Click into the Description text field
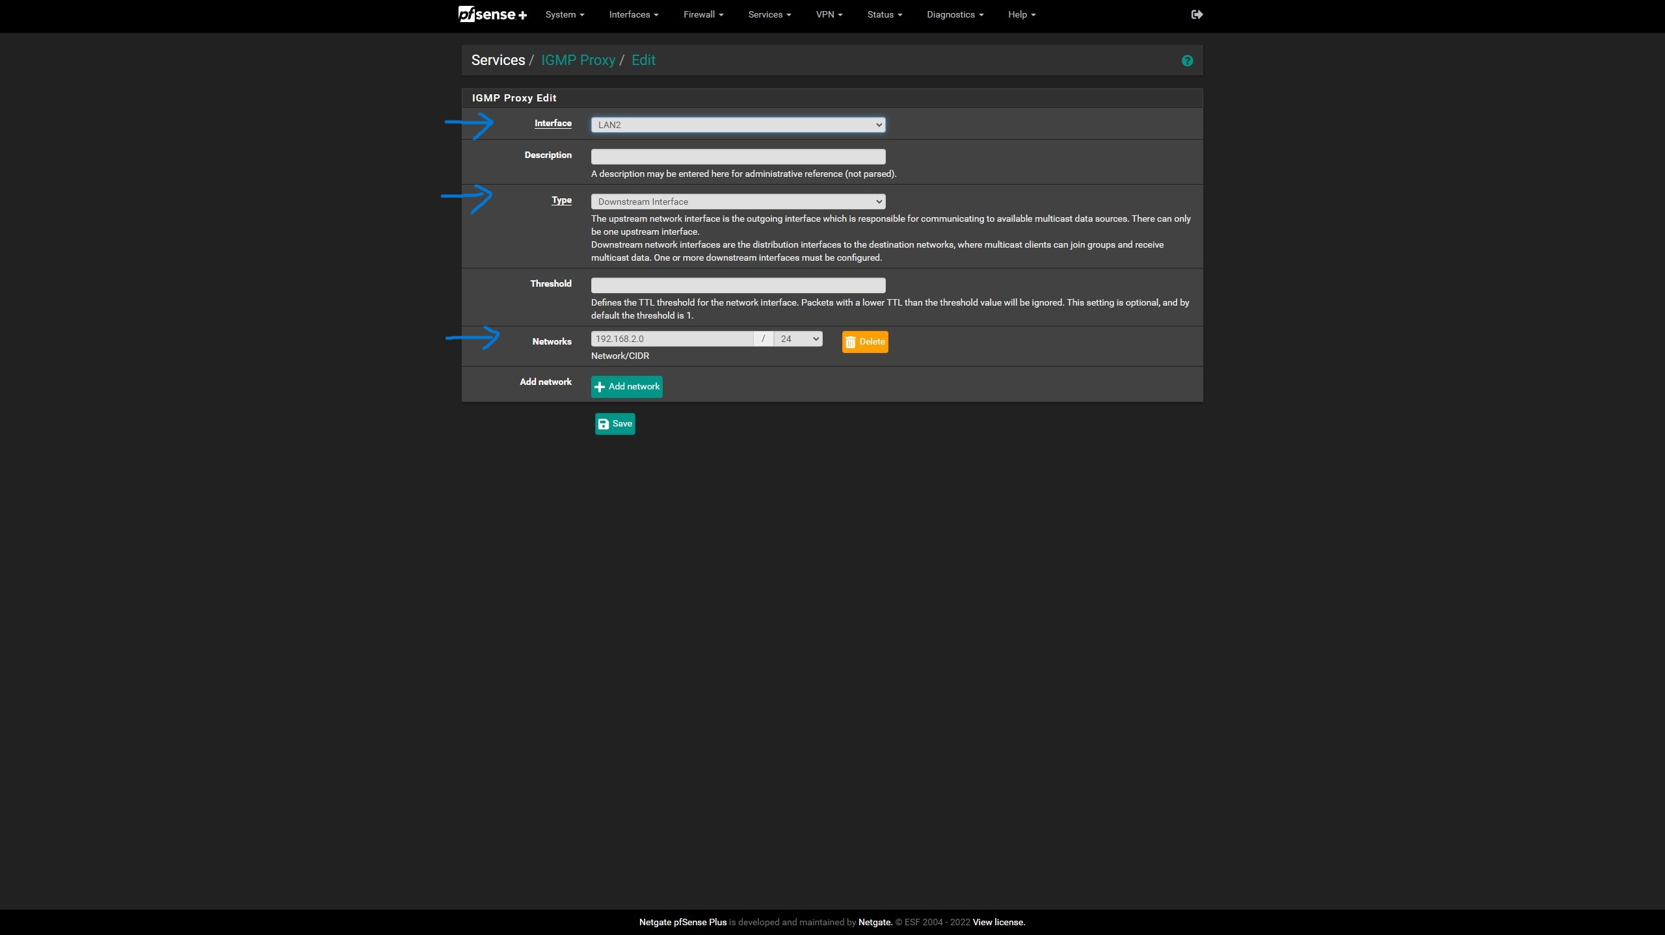 point(738,156)
